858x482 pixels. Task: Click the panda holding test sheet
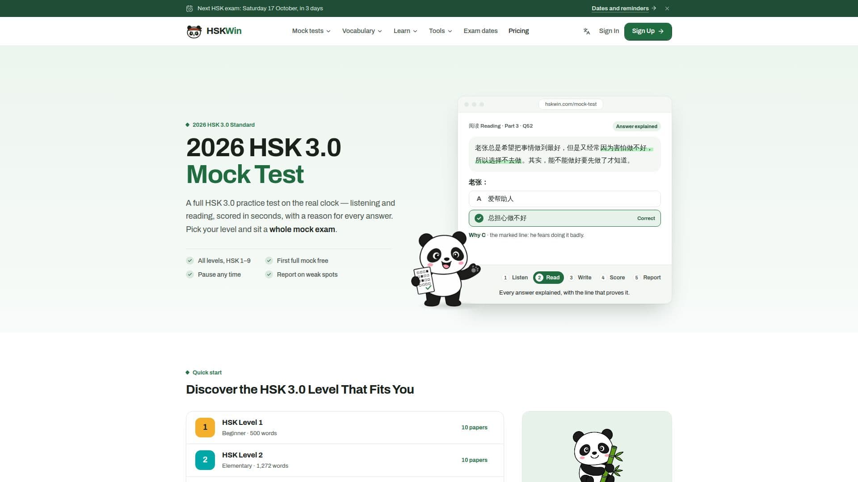445,269
